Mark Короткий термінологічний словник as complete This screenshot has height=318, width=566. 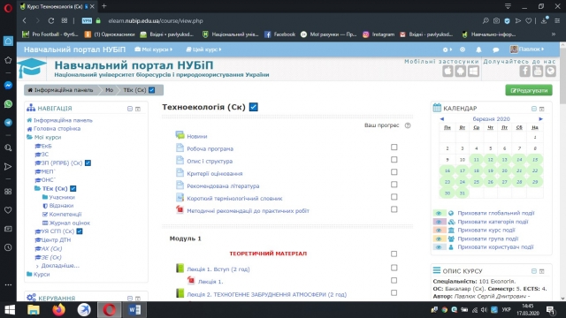pos(394,197)
